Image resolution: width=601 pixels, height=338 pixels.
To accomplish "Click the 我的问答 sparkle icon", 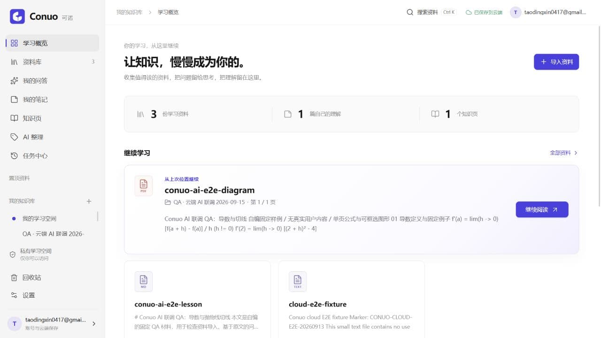I will 14,81.
